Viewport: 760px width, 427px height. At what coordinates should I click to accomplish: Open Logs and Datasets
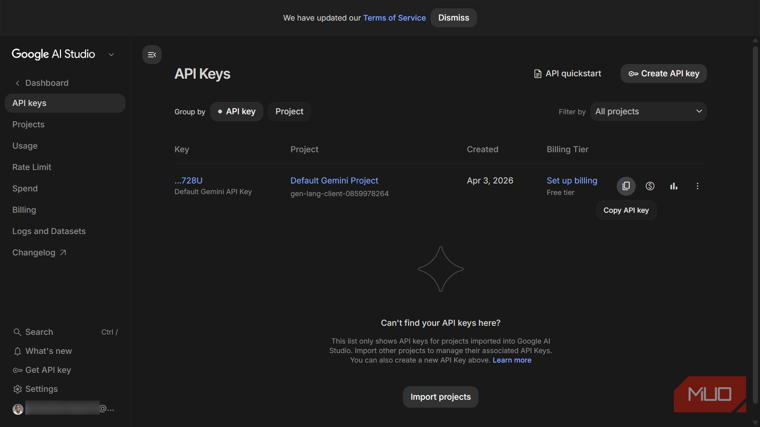49,231
